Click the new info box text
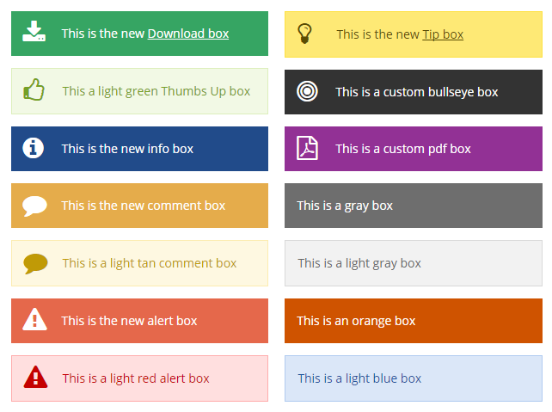The height and width of the screenshot is (412, 552). tap(127, 149)
